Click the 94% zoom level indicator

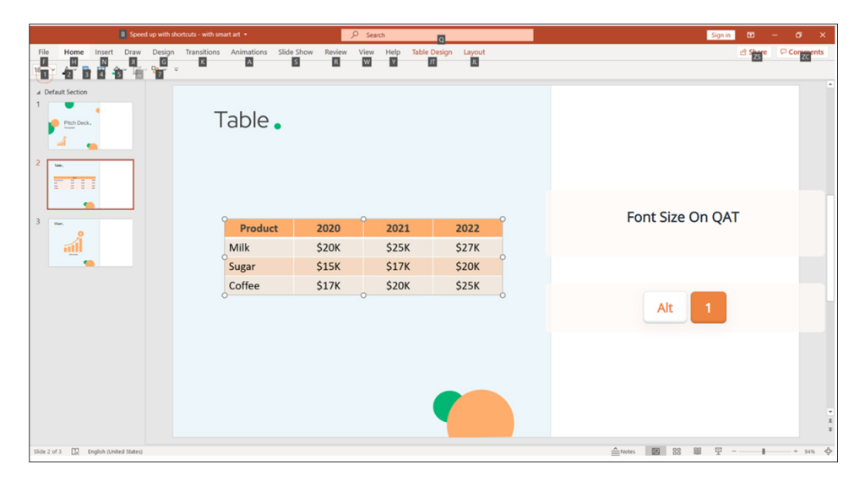click(809, 451)
